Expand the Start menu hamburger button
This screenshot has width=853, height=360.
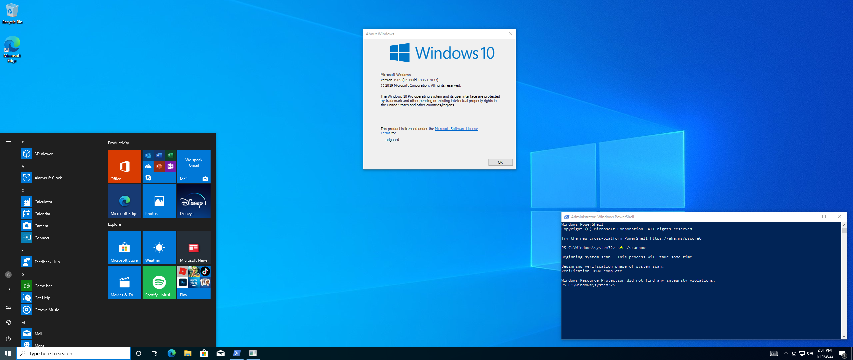(8, 143)
